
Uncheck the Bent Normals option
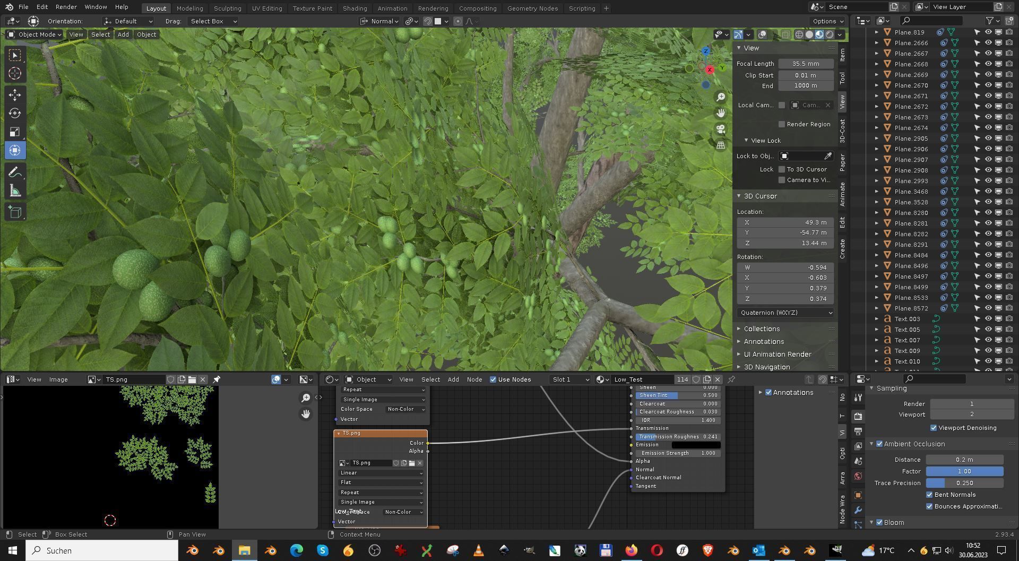(x=929, y=495)
